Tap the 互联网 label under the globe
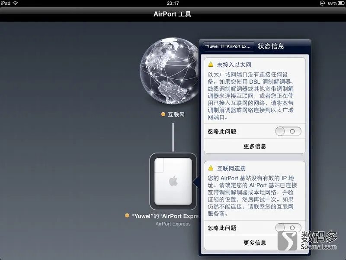 pos(176,114)
